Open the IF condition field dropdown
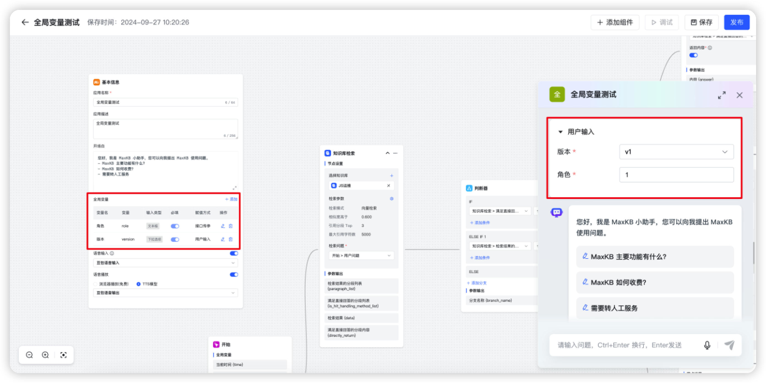 (500, 211)
